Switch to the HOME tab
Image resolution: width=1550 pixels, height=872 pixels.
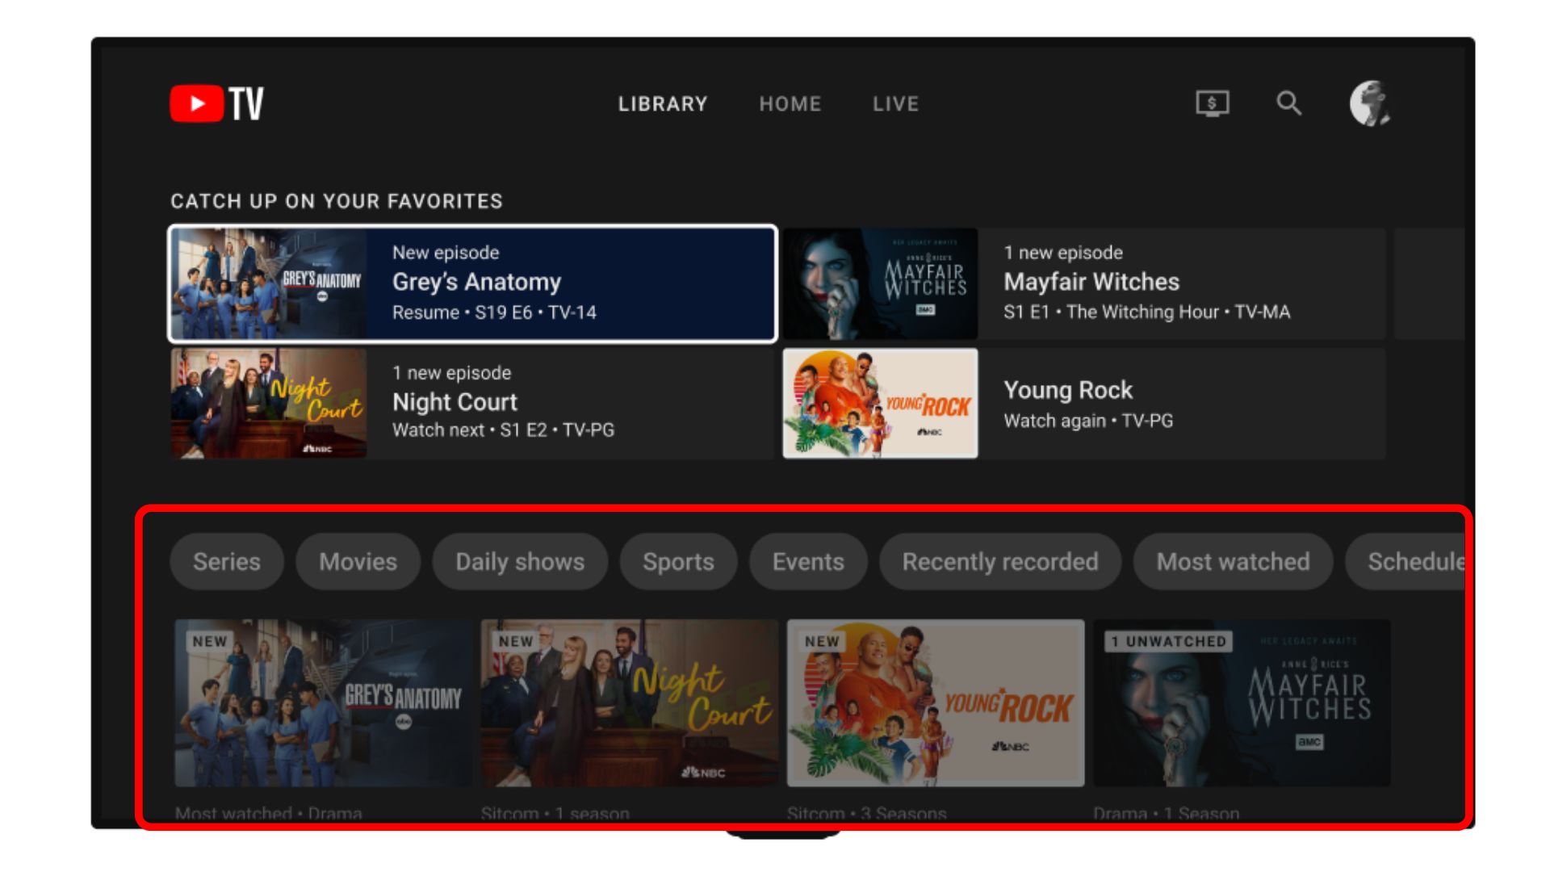click(x=790, y=104)
